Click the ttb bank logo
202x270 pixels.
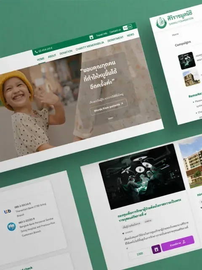point(8,211)
